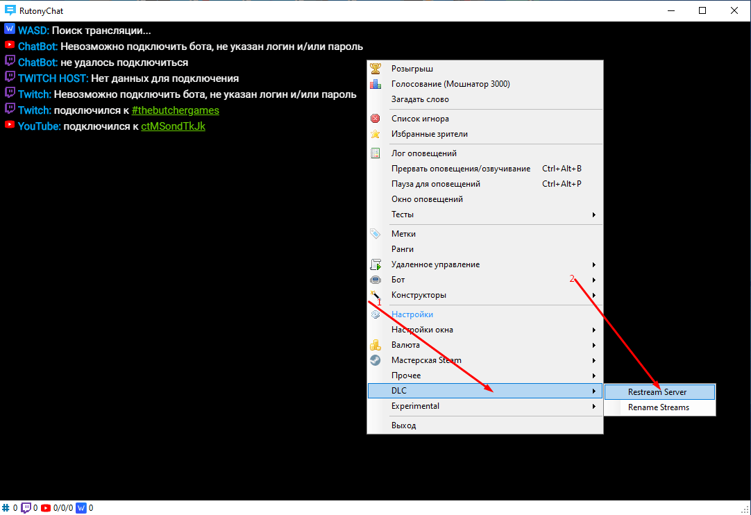Viewport: 751px width, 515px height.
Task: Expand the Тесты submenu arrow
Action: pos(594,214)
